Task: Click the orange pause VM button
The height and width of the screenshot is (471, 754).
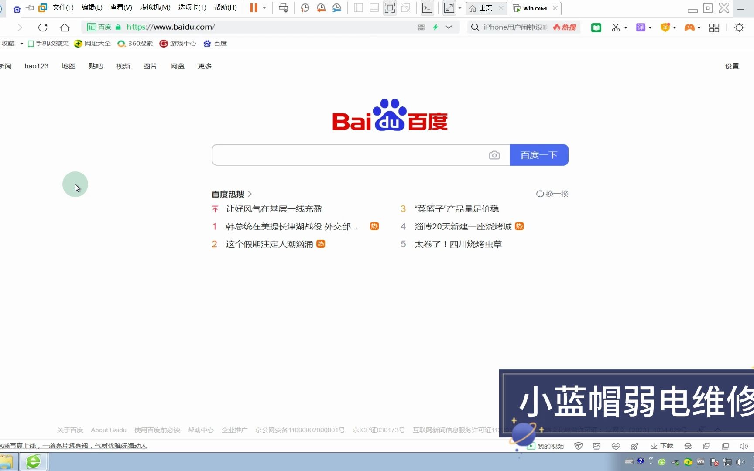Action: [254, 7]
